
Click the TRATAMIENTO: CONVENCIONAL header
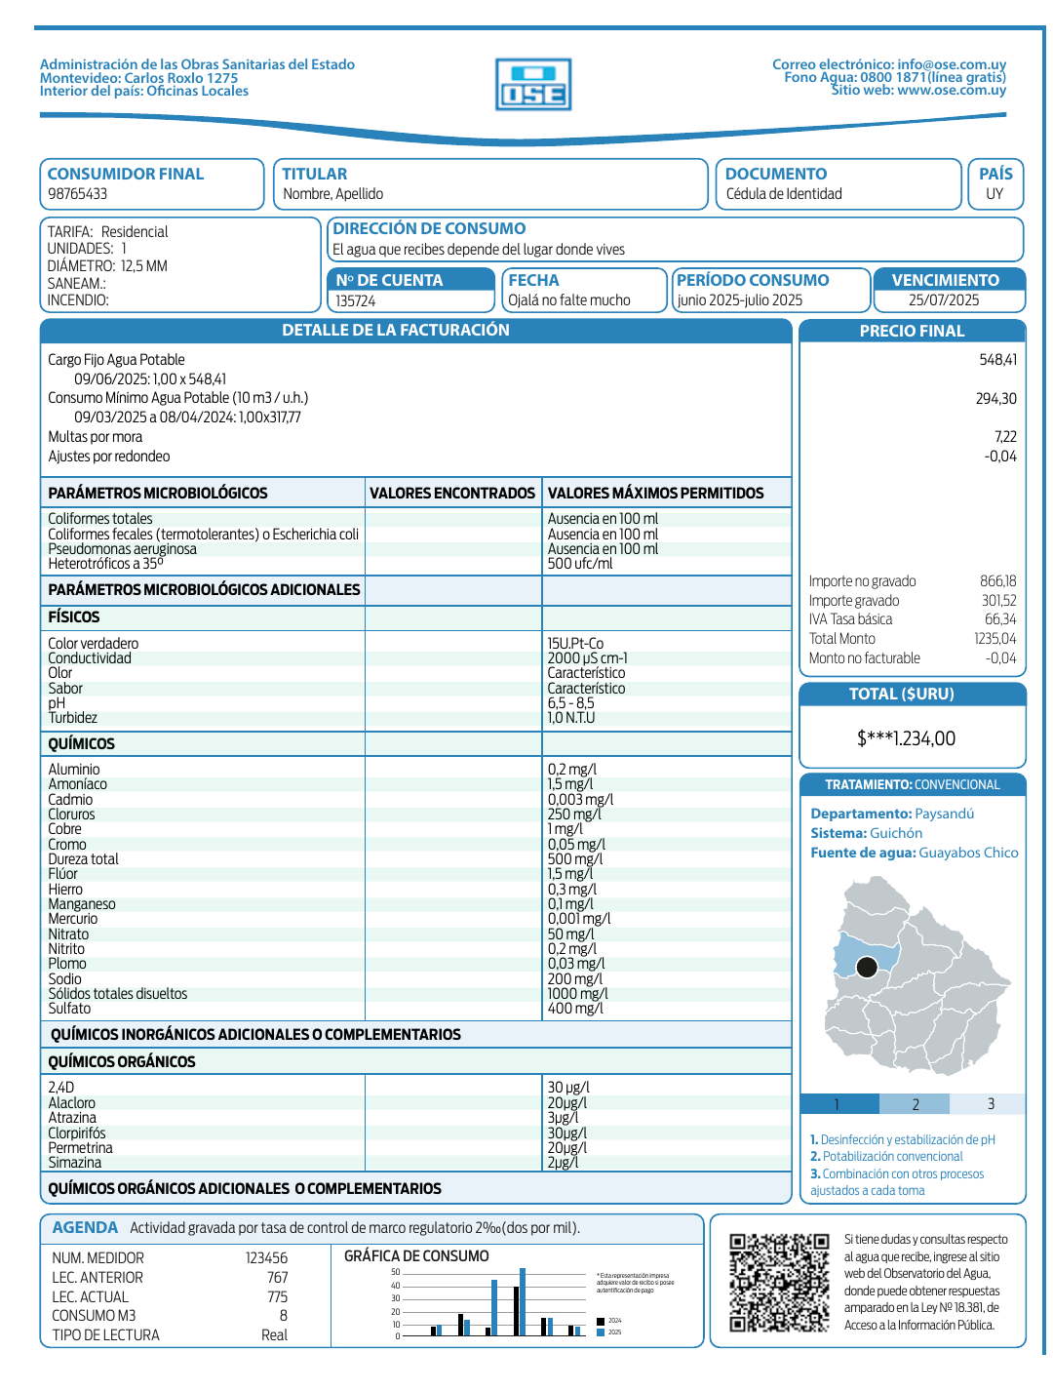[x=913, y=784]
